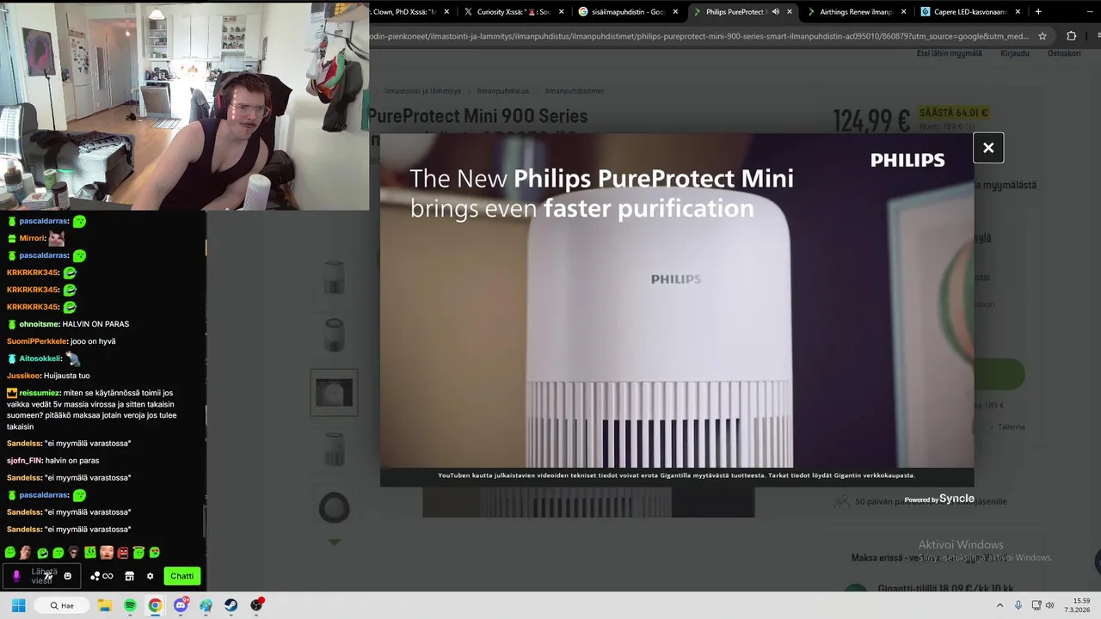Switch to the Curiosity X tab
Screen dimensions: 1101x619
[x=514, y=12]
